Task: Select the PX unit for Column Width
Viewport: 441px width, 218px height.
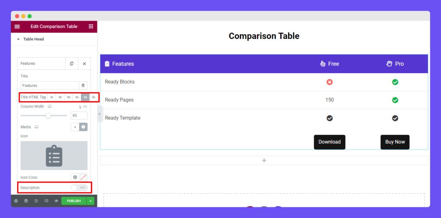Action: click(85, 107)
